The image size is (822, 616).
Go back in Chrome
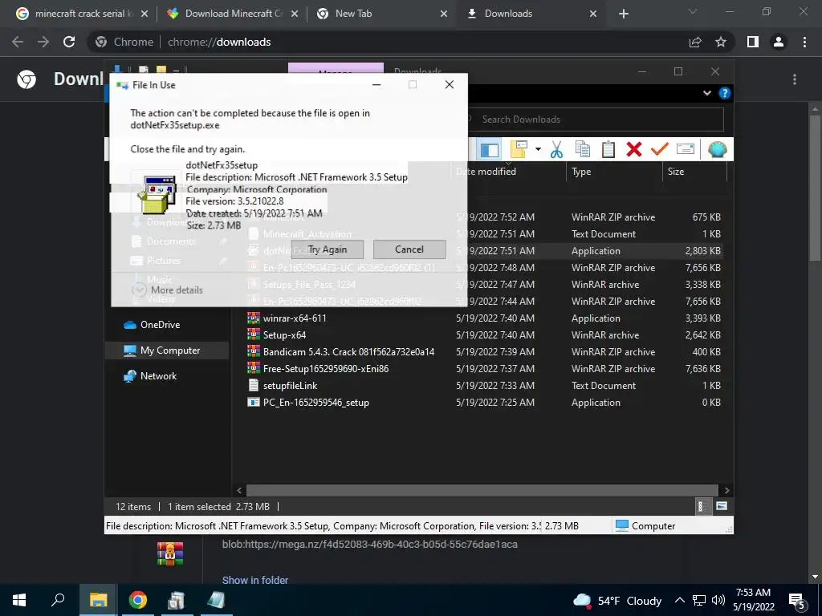(x=18, y=42)
